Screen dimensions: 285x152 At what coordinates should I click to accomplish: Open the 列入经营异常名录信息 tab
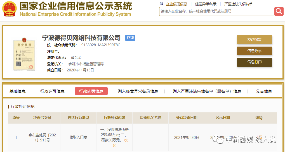click(x=138, y=91)
